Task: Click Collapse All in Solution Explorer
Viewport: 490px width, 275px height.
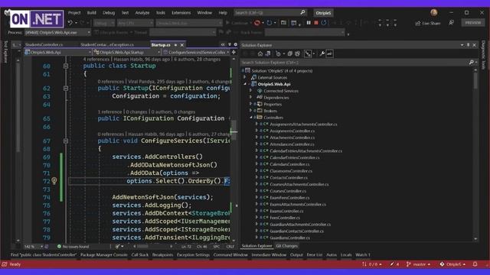Action: tap(290, 53)
